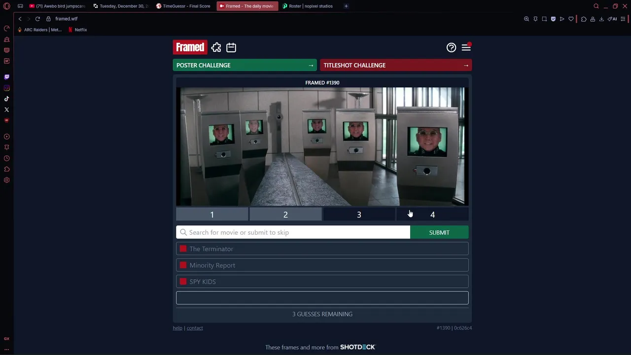
Task: Open the Netflix bookmark
Action: coord(77,30)
